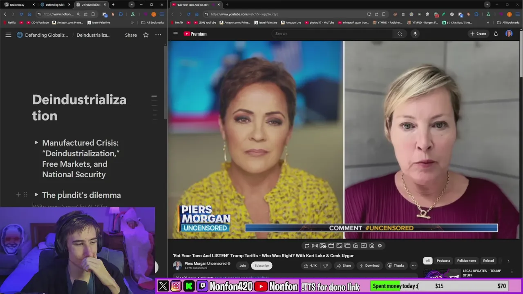Toggle the cinema mode clapperboard icon

331,245
